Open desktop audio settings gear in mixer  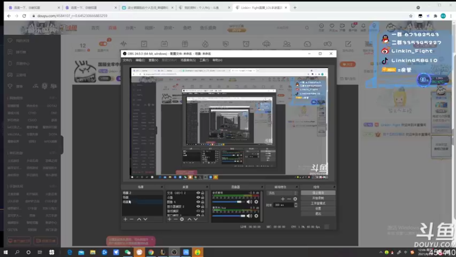(x=256, y=202)
